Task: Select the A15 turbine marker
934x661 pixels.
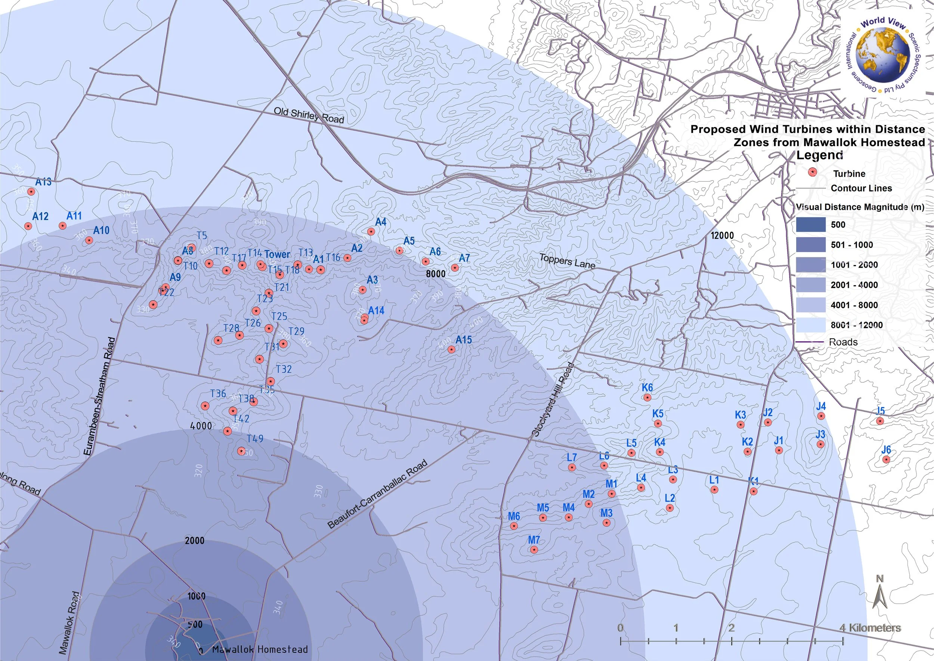Action: [451, 349]
